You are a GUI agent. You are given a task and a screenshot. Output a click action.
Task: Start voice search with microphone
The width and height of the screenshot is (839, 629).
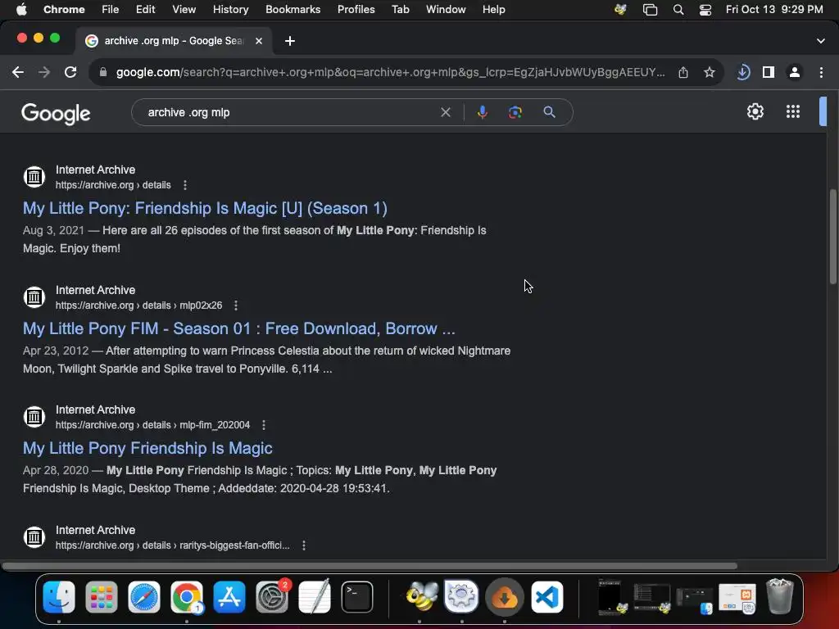482,112
